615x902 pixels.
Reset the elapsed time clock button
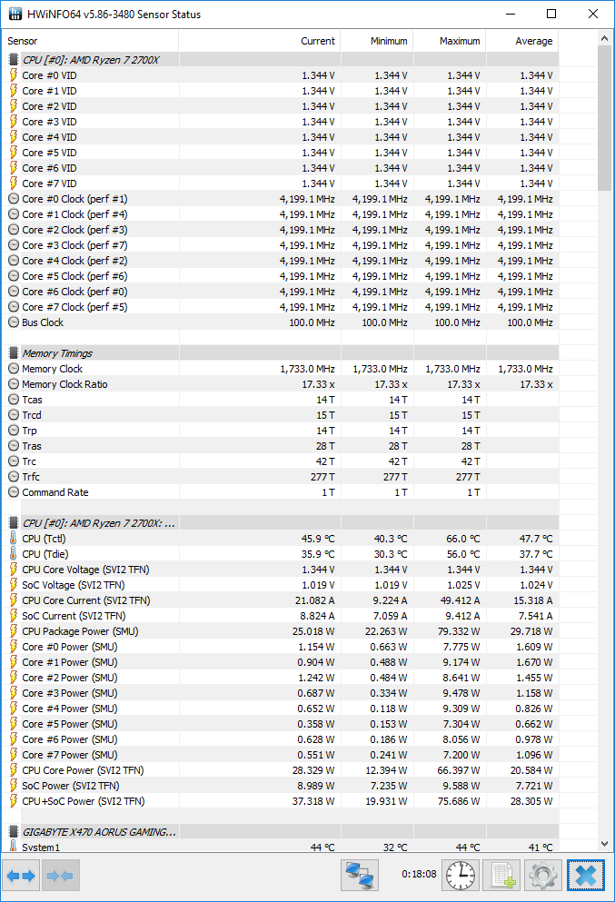click(461, 876)
